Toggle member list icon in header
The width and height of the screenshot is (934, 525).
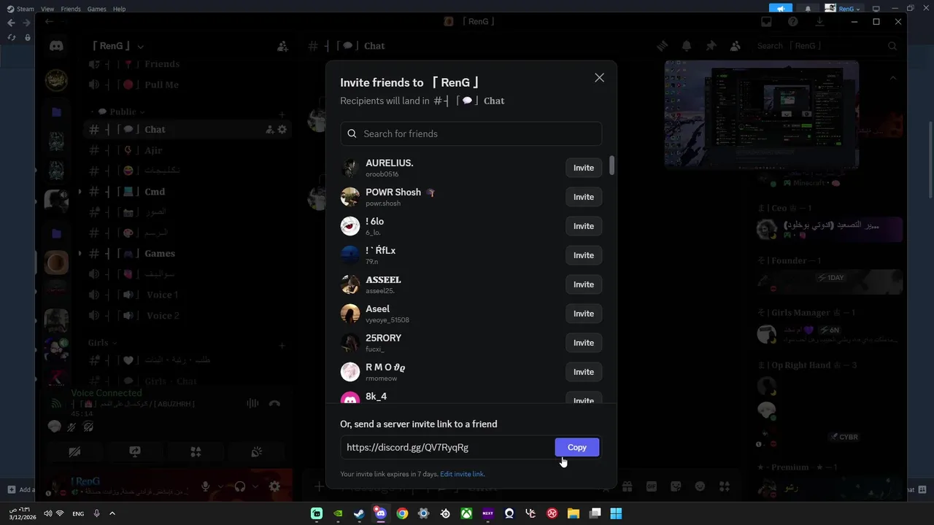pos(735,46)
